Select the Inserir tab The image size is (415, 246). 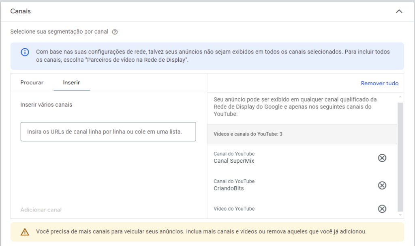[72, 82]
